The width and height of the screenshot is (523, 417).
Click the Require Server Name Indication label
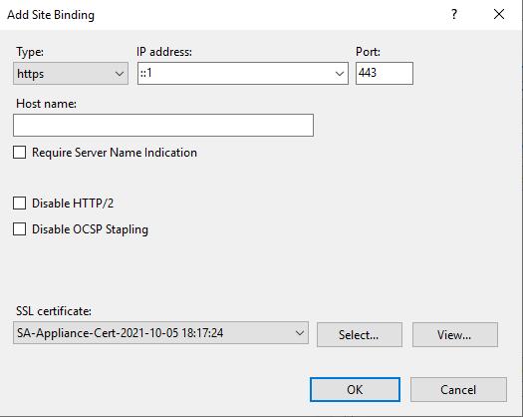115,153
